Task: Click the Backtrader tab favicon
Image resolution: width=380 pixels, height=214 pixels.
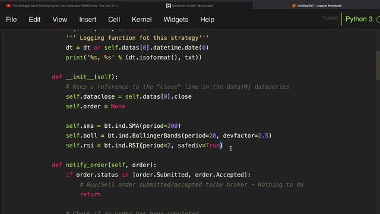Action: (169, 5)
